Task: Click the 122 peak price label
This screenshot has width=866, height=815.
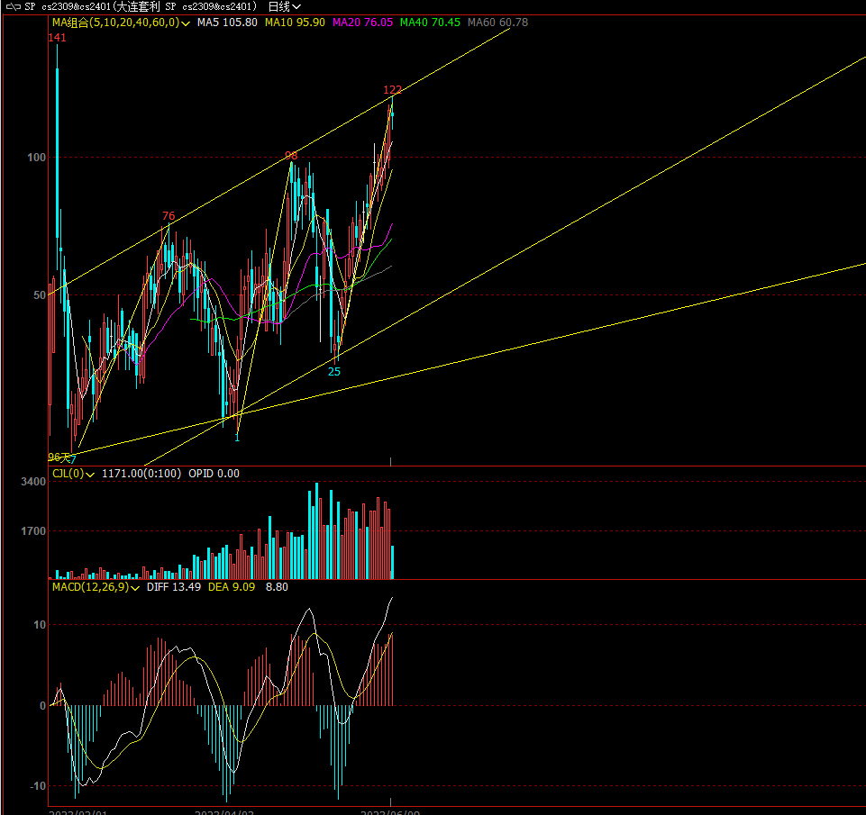Action: point(392,89)
